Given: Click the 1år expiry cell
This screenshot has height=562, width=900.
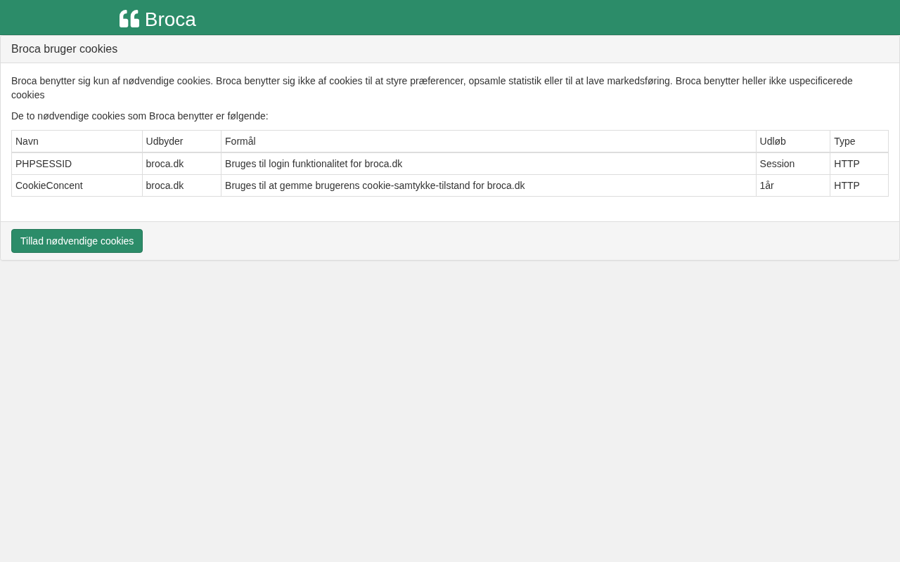Looking at the screenshot, I should pyautogui.click(x=792, y=185).
